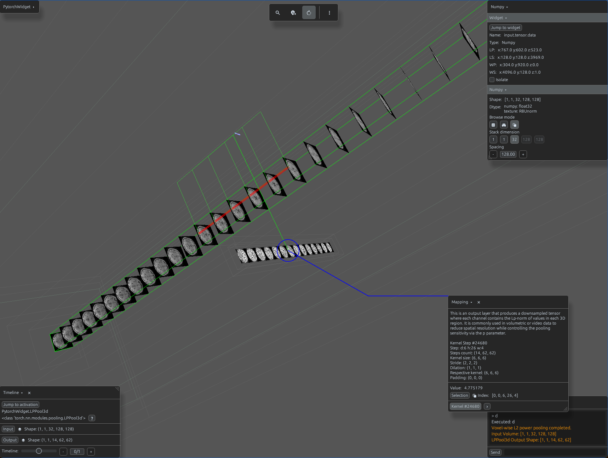
Task: Toggle the rotate view icon in top toolbar
Action: pyautogui.click(x=309, y=13)
